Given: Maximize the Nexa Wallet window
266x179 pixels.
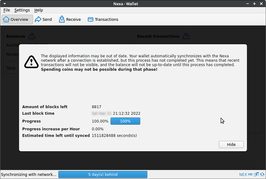Looking at the screenshot, I should coord(254,4).
